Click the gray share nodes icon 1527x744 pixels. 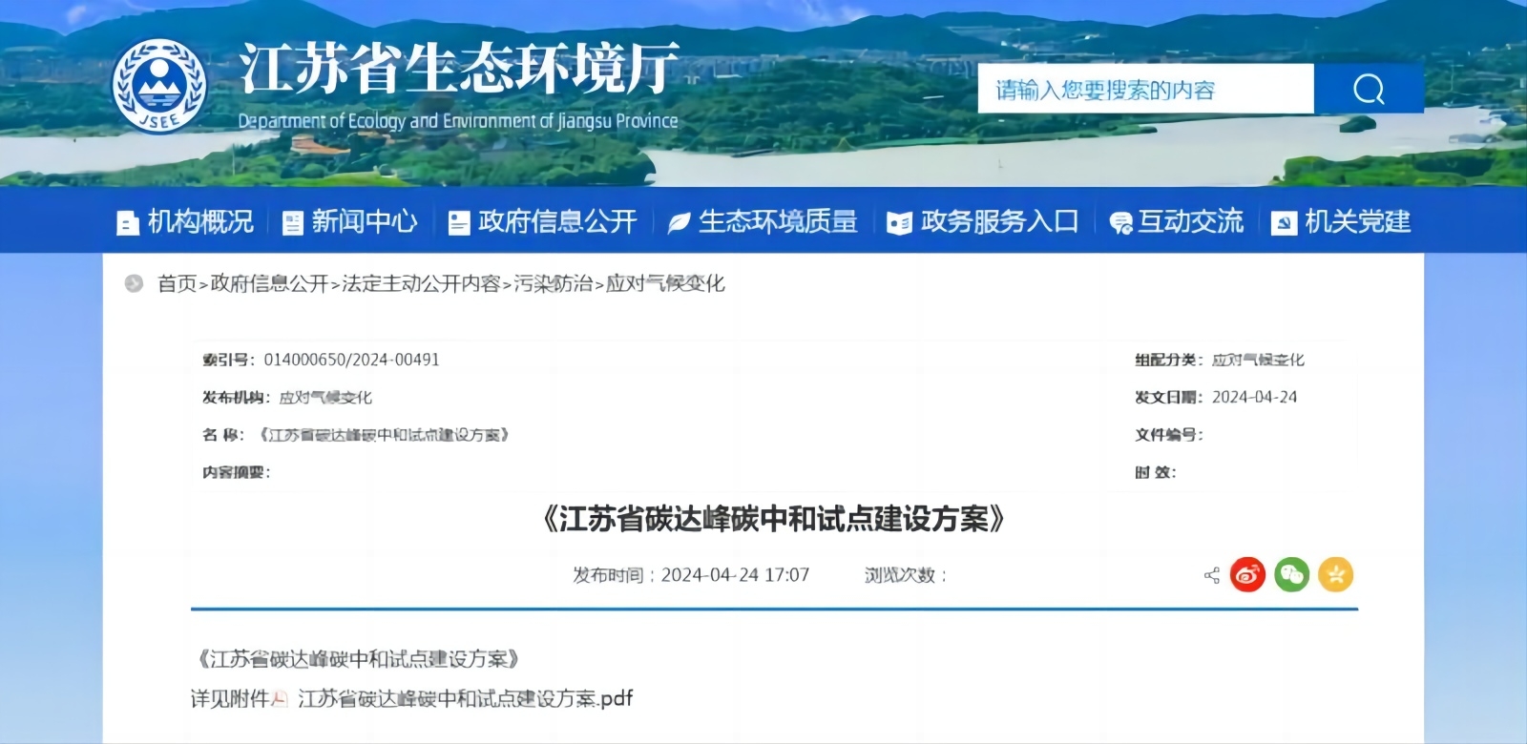tap(1212, 575)
